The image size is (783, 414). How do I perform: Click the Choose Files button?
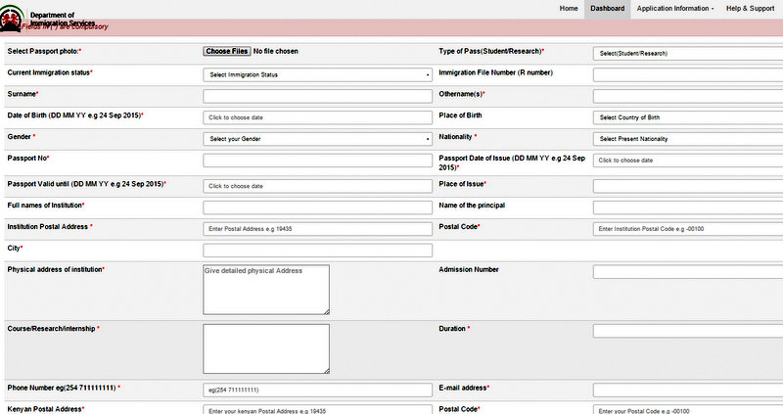pyautogui.click(x=226, y=51)
